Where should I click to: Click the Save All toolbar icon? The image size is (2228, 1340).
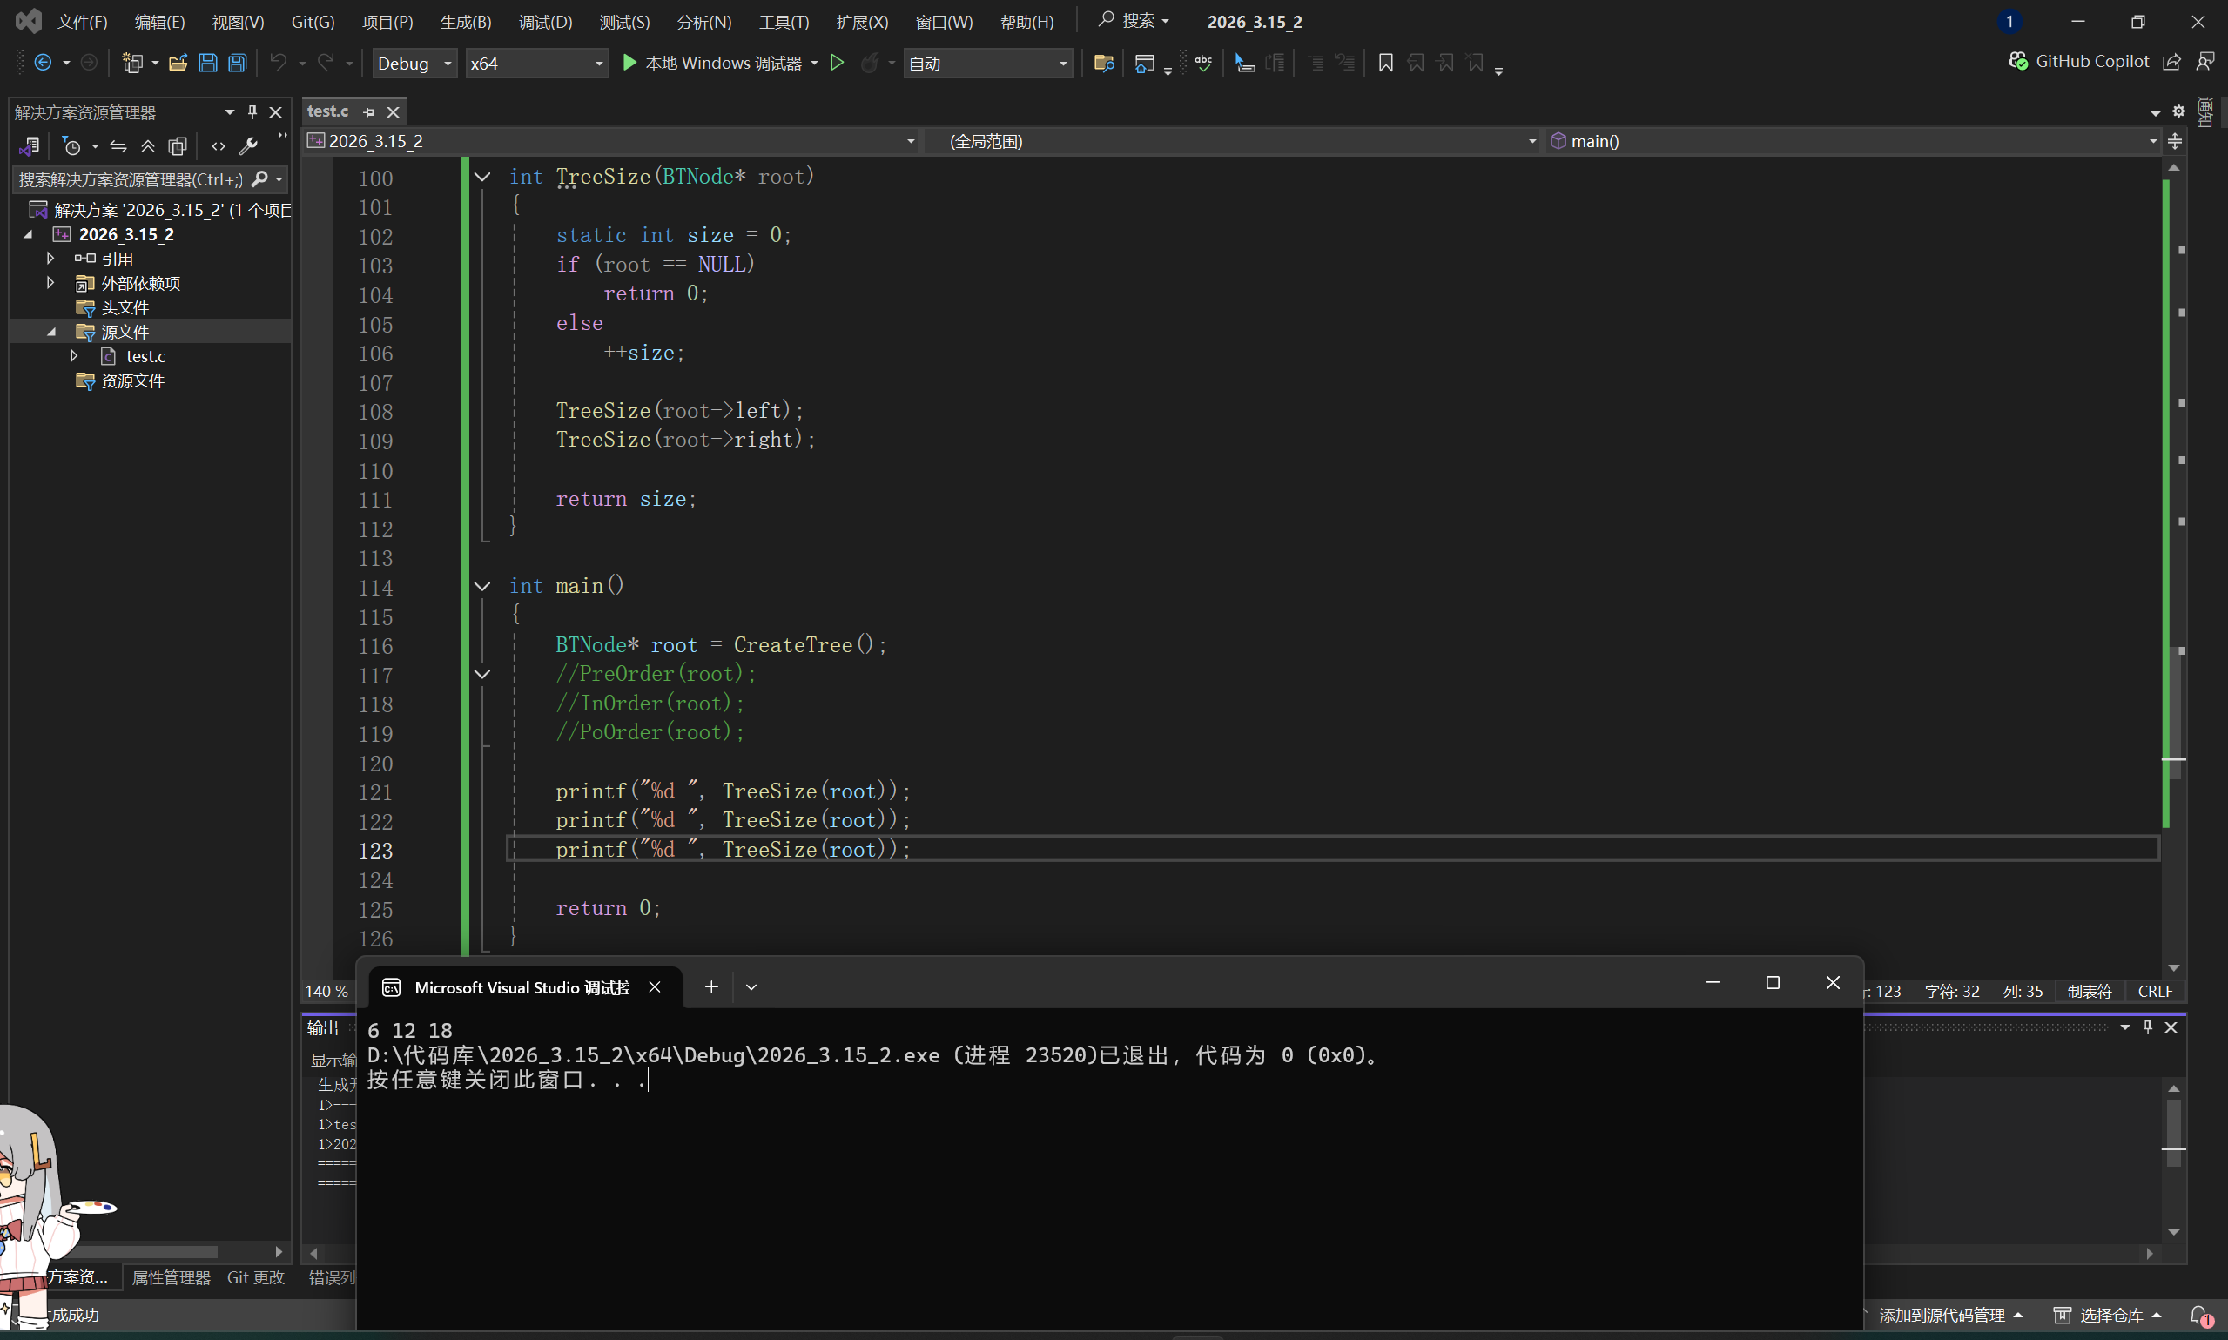[x=238, y=64]
